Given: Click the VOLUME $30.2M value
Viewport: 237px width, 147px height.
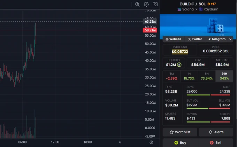Looking at the screenshot, I should [x=171, y=105].
